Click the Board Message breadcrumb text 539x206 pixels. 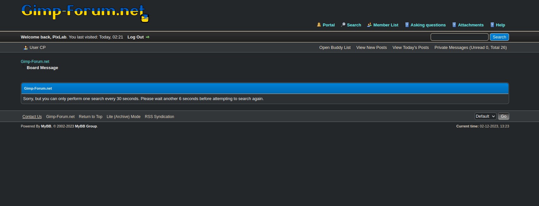click(x=42, y=68)
